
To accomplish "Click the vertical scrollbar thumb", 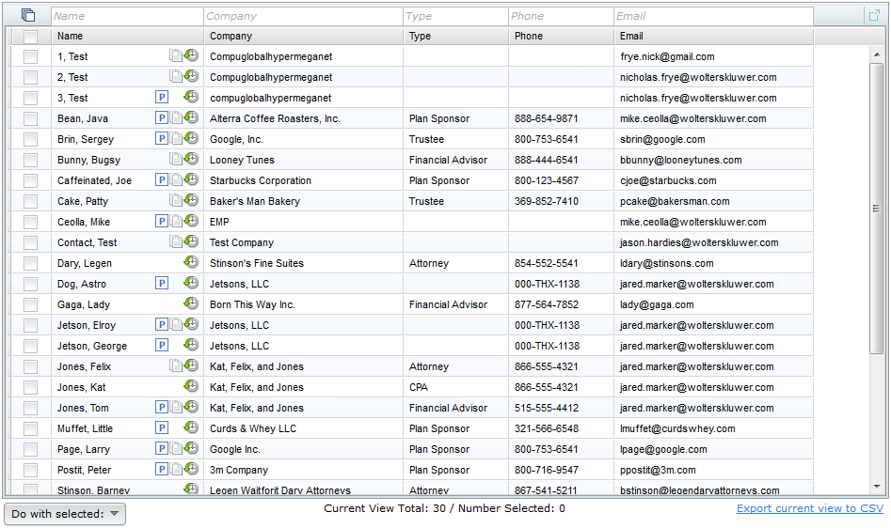I will (876, 209).
